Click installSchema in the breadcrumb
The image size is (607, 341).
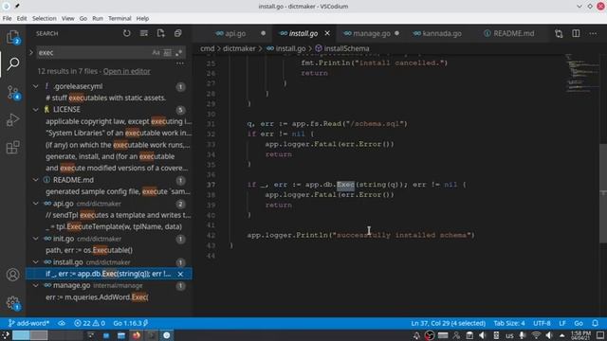(x=346, y=48)
